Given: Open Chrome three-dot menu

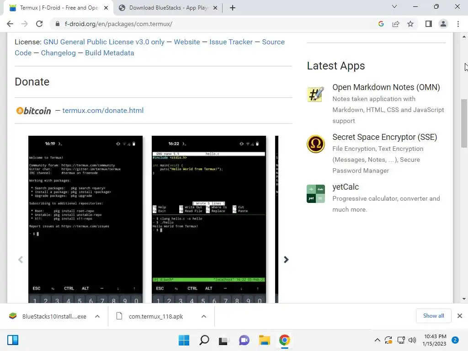Looking at the screenshot, I should coord(458,24).
